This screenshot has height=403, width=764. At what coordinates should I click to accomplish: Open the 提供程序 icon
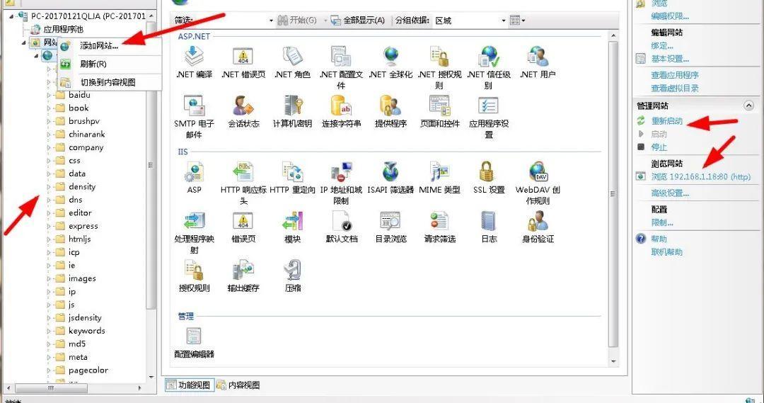click(390, 106)
